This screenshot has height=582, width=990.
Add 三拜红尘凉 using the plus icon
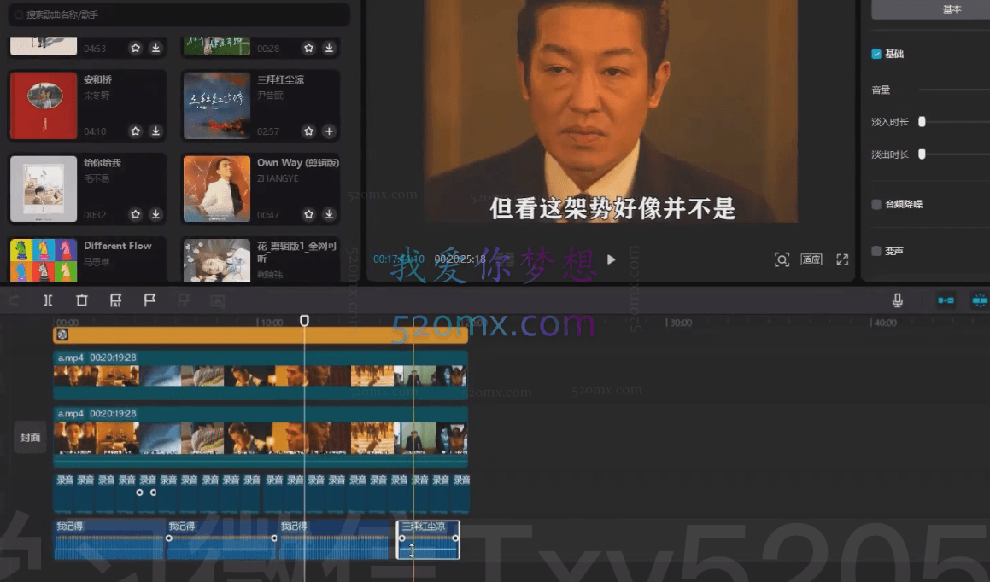(x=328, y=131)
